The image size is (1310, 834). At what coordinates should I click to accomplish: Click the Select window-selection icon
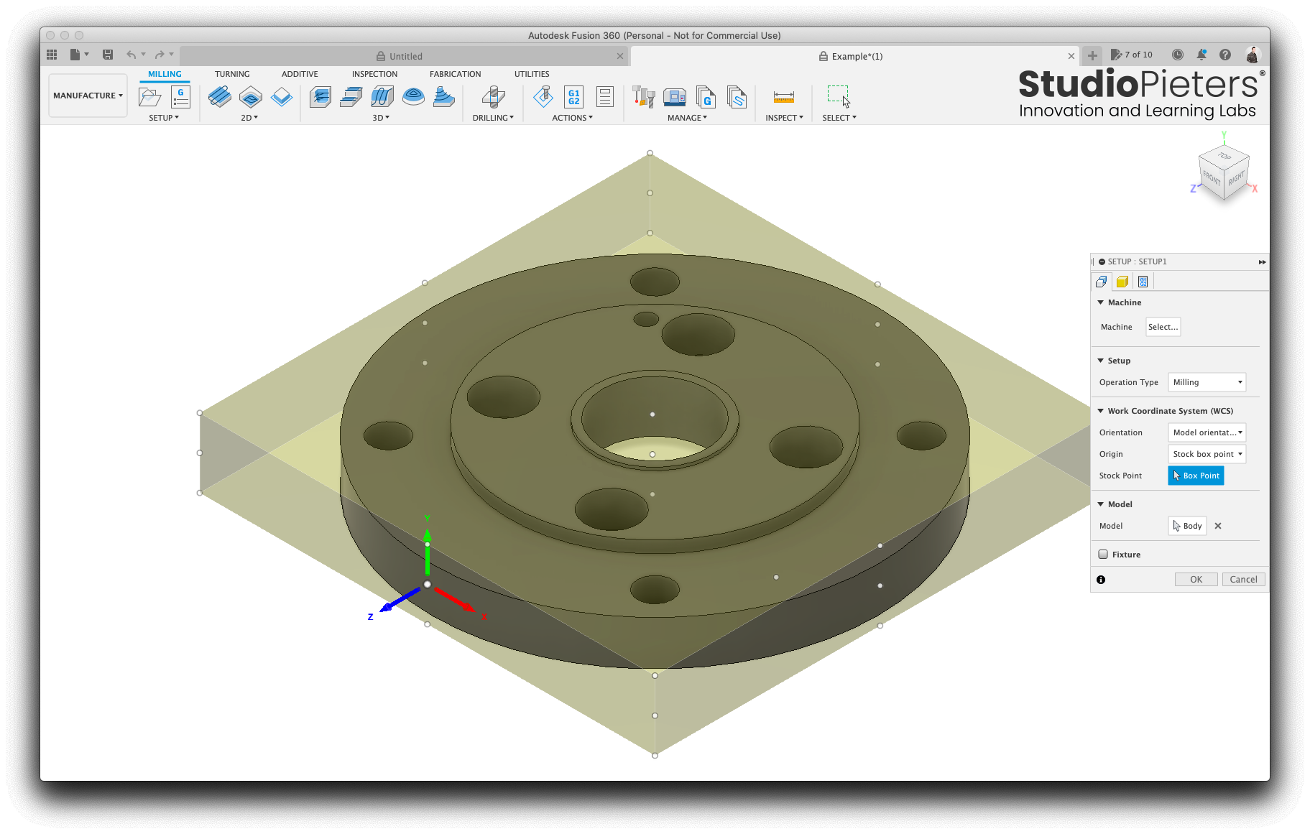(839, 97)
